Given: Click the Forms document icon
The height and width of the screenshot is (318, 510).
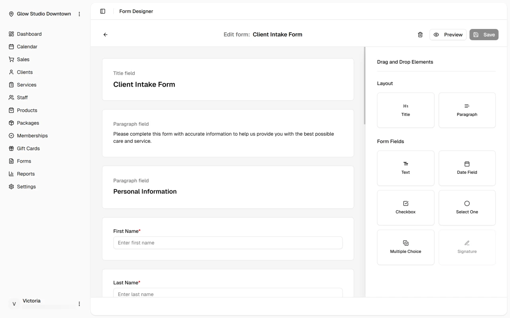Looking at the screenshot, I should (x=11, y=161).
